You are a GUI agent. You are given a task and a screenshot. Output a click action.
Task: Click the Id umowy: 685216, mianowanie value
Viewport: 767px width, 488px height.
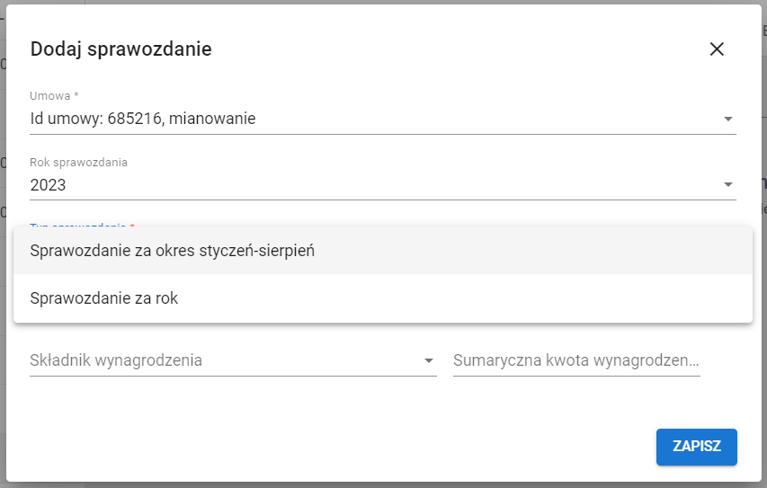point(143,118)
